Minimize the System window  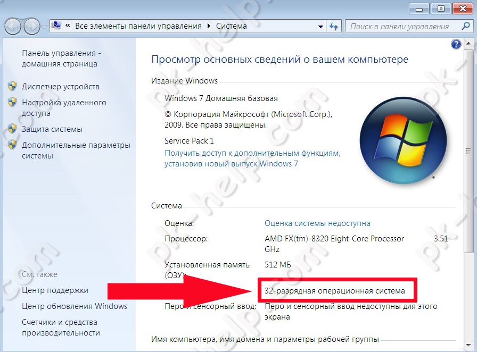(x=420, y=9)
